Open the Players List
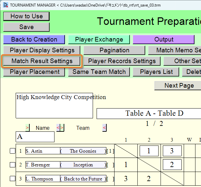The height and width of the screenshot is (187, 201). click(156, 72)
